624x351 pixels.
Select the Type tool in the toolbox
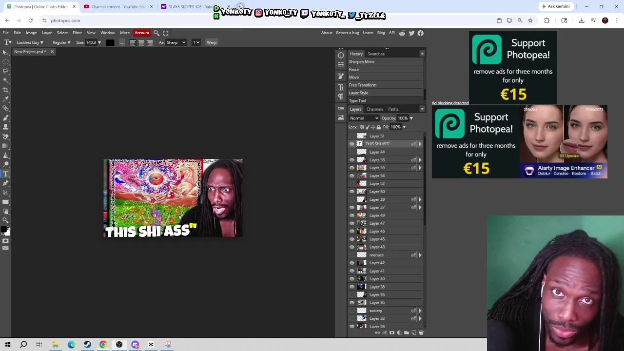[5, 174]
